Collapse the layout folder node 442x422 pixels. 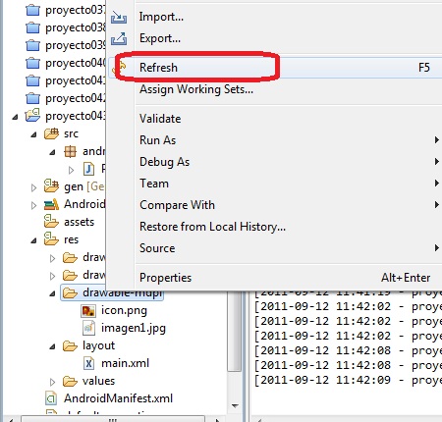pos(52,346)
